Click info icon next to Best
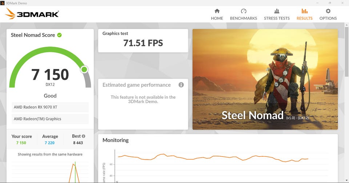The width and height of the screenshot is (349, 183). tap(84, 136)
